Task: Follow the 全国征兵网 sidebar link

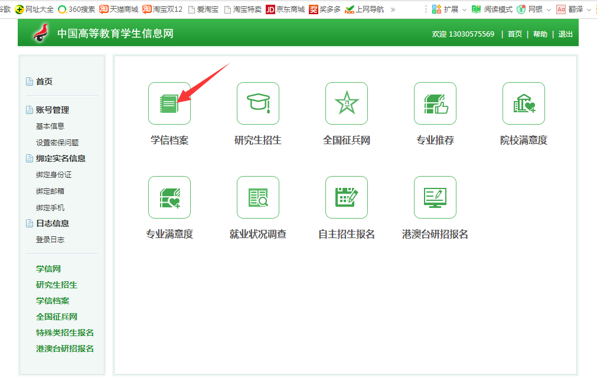Action: coord(57,317)
